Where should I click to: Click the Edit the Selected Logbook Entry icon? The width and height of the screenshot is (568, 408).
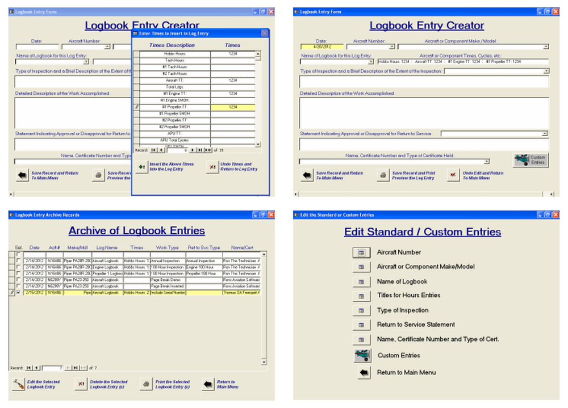coord(19,384)
